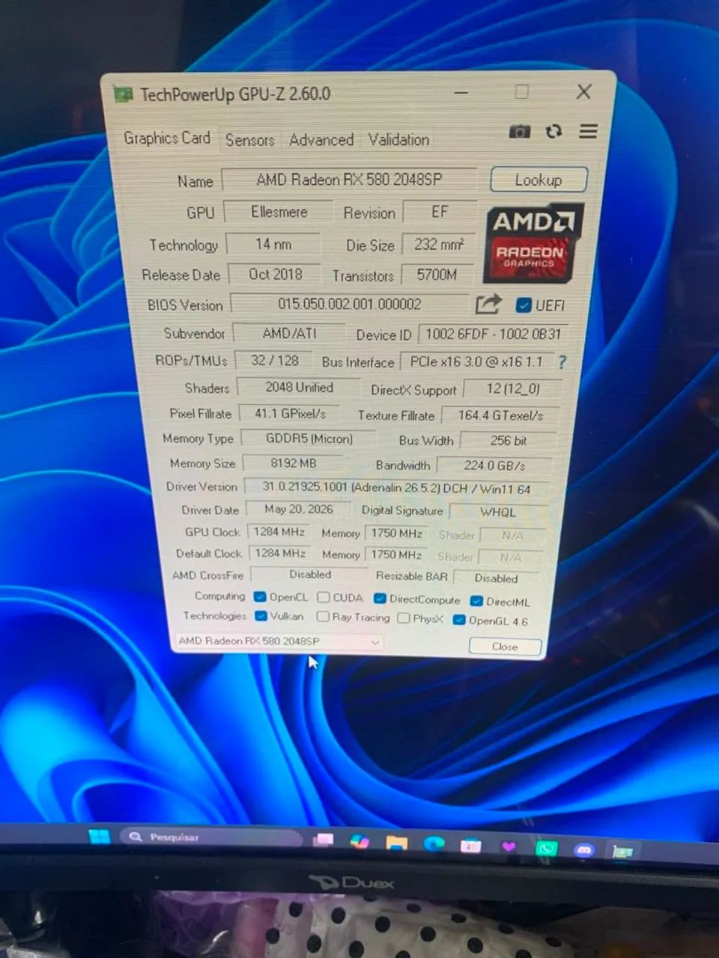The image size is (719, 958).
Task: Click the Driver Date value May 20, 2026
Action: tap(299, 509)
